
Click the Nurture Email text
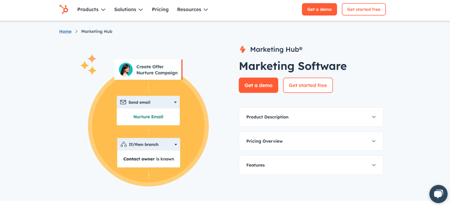149,117
